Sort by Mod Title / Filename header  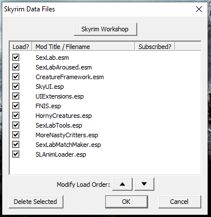tap(83, 47)
